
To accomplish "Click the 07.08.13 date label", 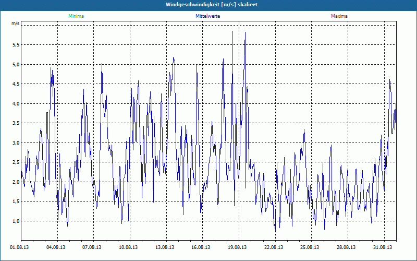I will pos(92,247).
